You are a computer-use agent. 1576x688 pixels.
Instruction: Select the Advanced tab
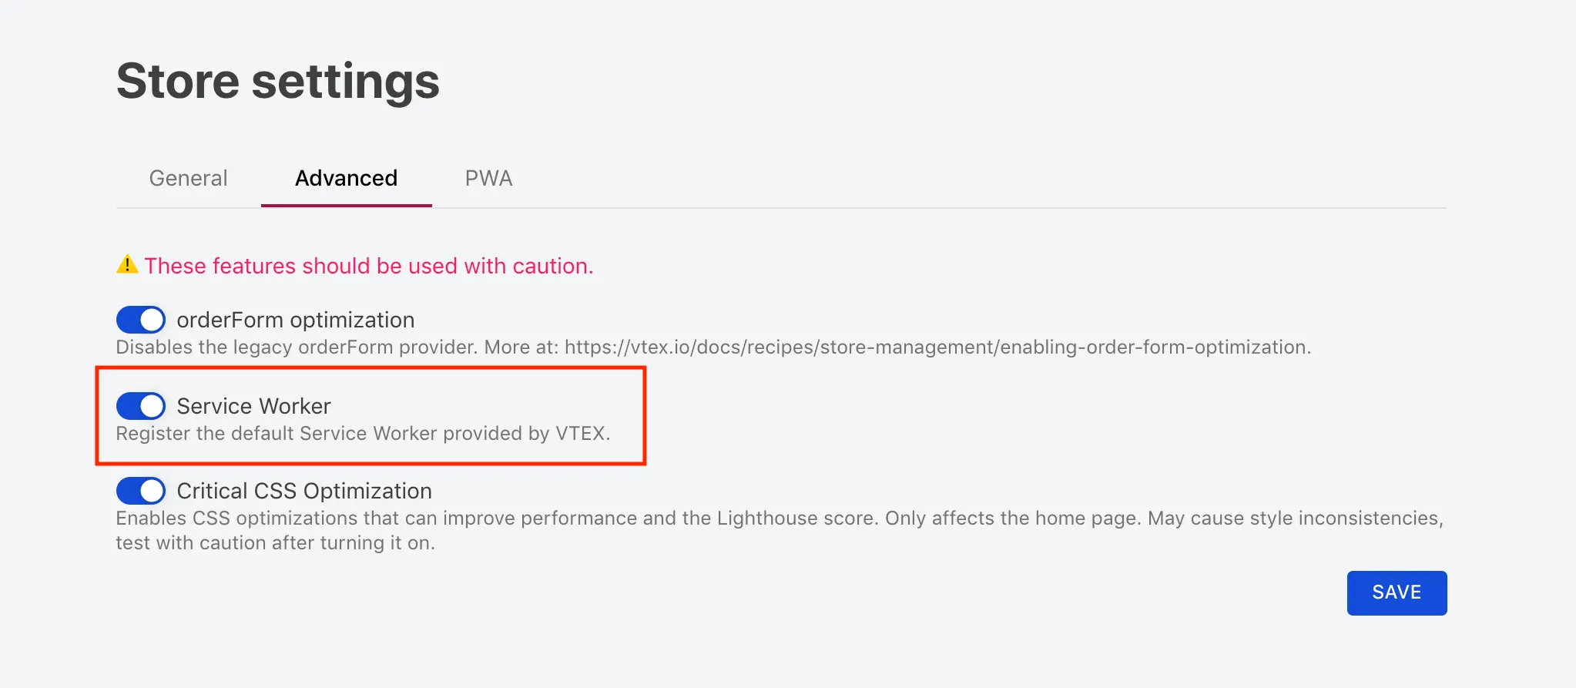pyautogui.click(x=346, y=179)
